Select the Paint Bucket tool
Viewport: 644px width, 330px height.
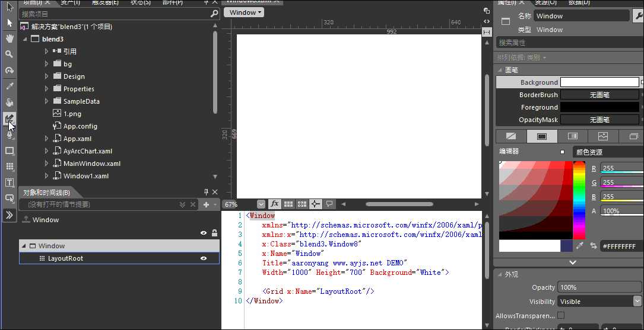pos(10,102)
